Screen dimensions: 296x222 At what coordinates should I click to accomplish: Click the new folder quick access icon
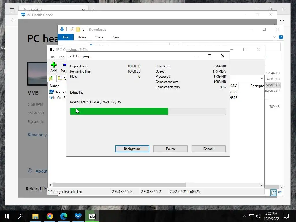(78, 29)
